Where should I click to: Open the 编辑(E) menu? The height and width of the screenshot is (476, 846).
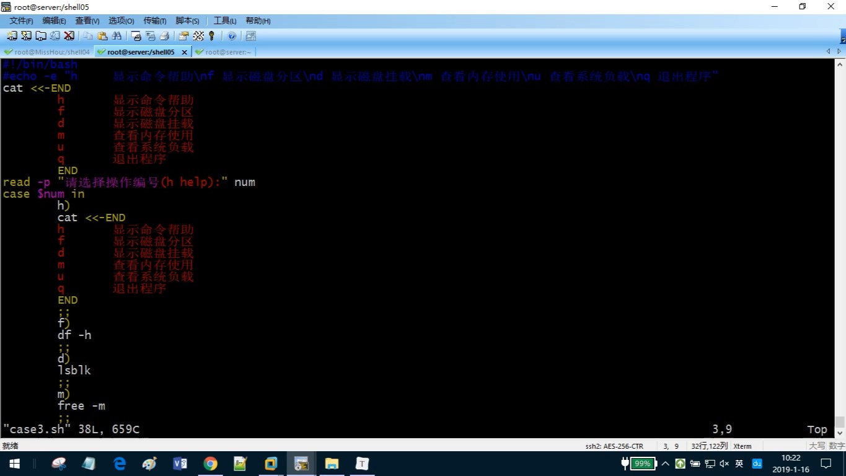(x=54, y=21)
